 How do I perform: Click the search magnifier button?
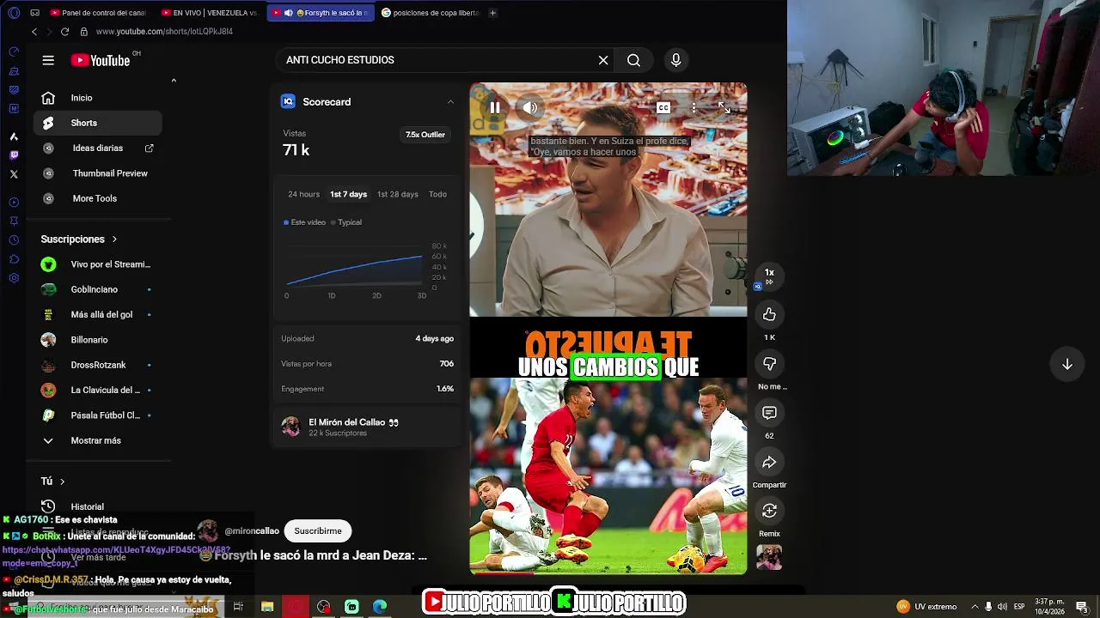tap(633, 60)
